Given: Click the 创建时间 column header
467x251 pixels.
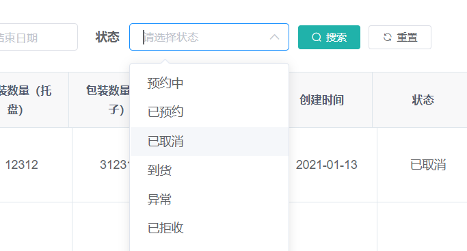Looking at the screenshot, I should 331,100.
